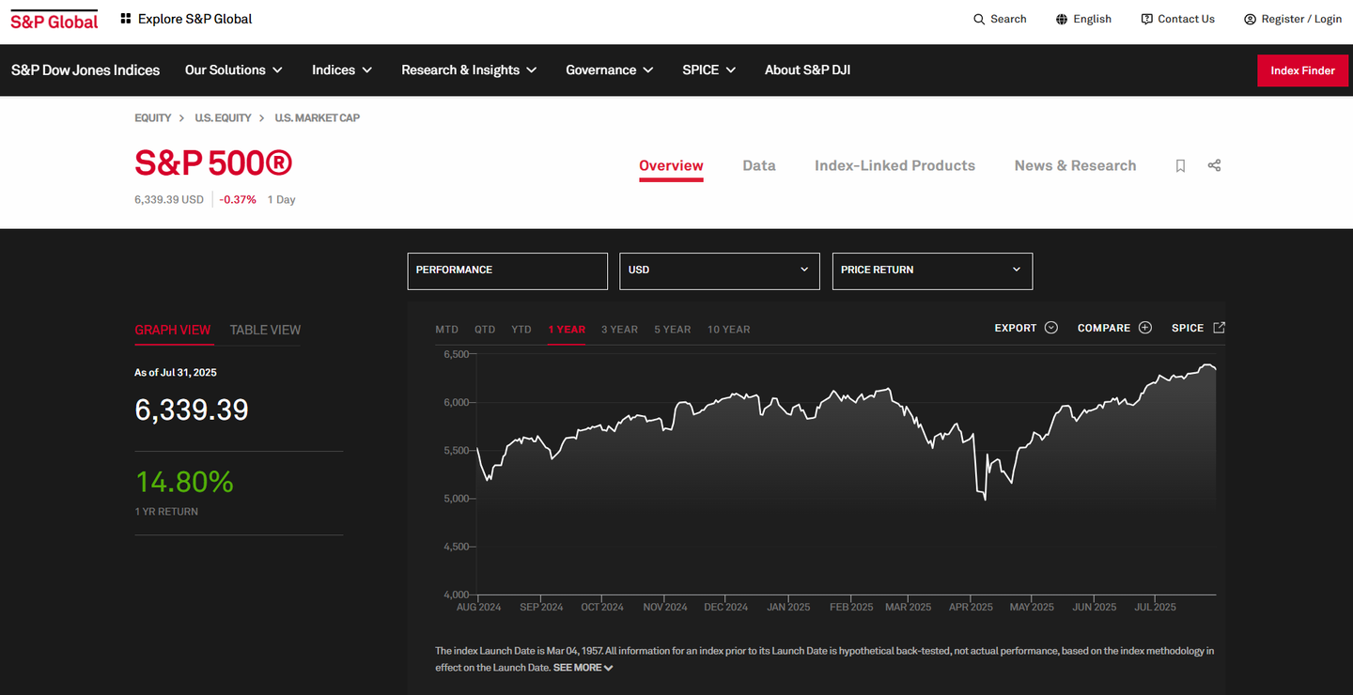Open the USD currency dropdown
Viewport: 1353px width, 695px height.
720,270
